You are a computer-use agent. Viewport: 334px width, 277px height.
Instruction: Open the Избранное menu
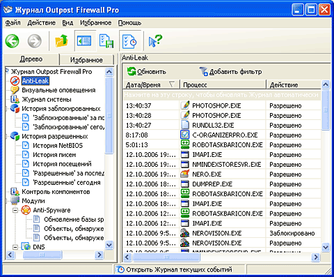pyautogui.click(x=95, y=23)
